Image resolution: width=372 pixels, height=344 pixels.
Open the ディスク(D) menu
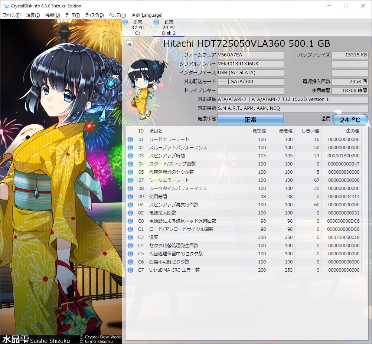tap(94, 15)
